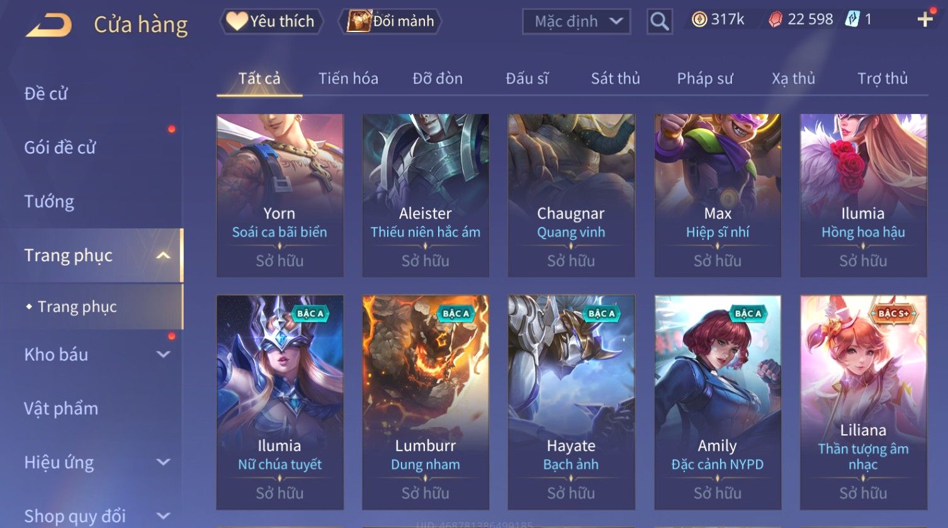Open Đổi mảnh chest exchange
948x528 pixels.
[390, 21]
